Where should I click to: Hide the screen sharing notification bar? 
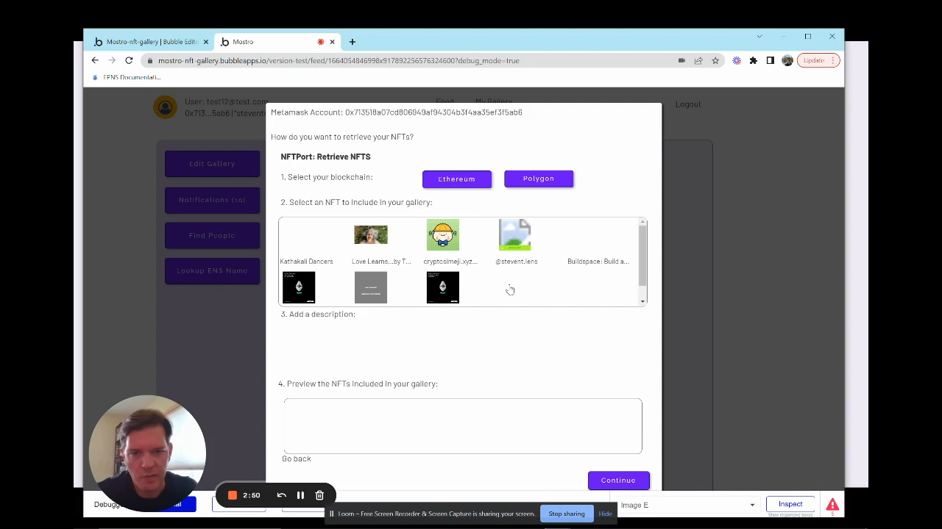pos(605,514)
